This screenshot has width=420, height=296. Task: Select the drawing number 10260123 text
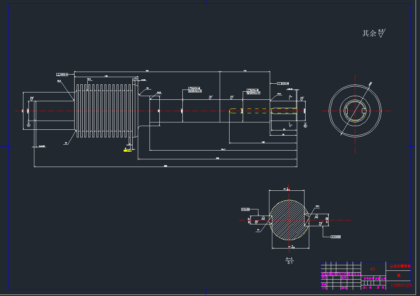coord(401,285)
